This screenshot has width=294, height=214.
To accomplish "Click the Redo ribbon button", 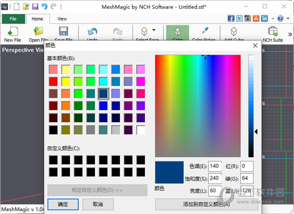I will (x=118, y=33).
